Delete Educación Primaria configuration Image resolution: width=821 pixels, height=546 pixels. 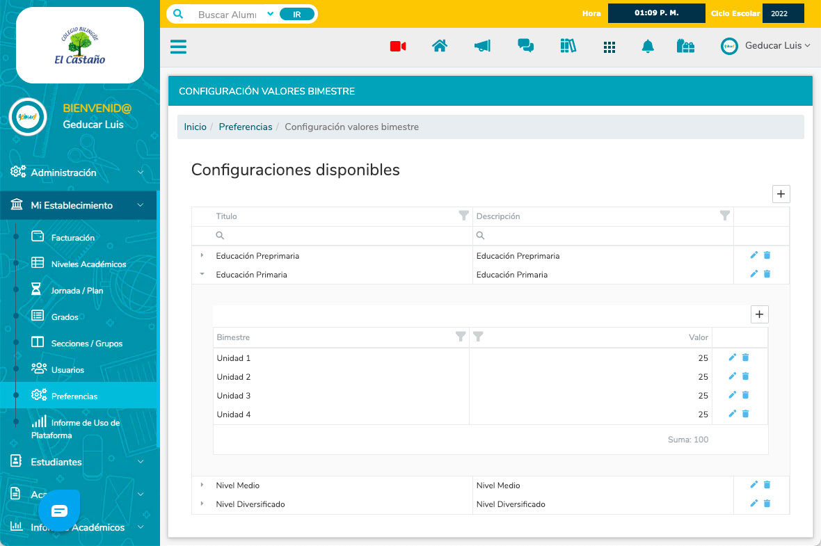point(767,274)
